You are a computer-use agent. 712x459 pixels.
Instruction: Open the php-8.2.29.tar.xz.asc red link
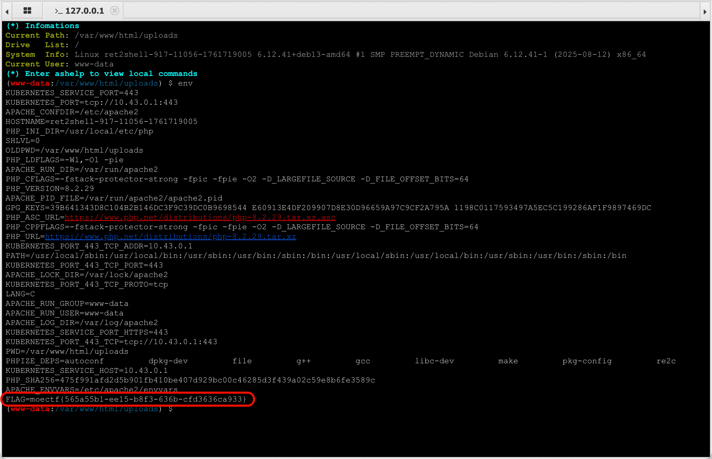tap(200, 218)
